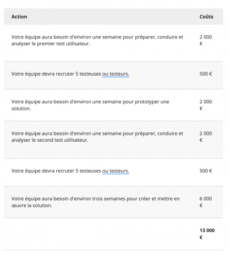
Task: Click the first 2 000 € cost cell
Action: (x=206, y=40)
